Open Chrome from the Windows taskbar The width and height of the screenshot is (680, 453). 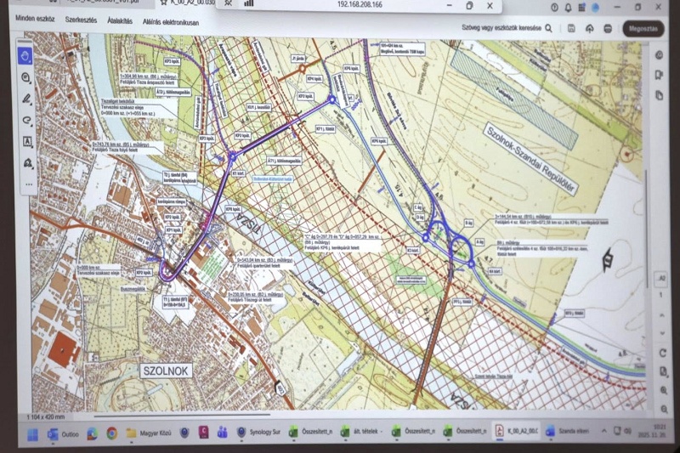(111, 432)
